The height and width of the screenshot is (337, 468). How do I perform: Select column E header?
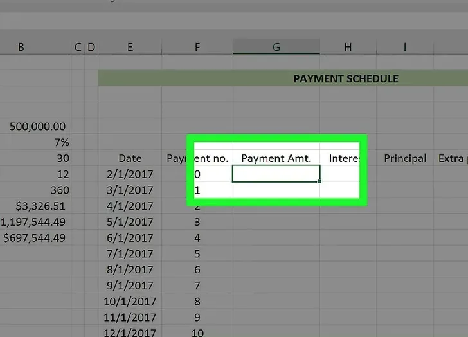(x=130, y=47)
